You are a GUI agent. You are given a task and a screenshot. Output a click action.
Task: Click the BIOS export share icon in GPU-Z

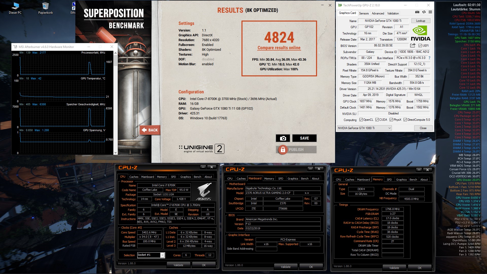tap(413, 45)
